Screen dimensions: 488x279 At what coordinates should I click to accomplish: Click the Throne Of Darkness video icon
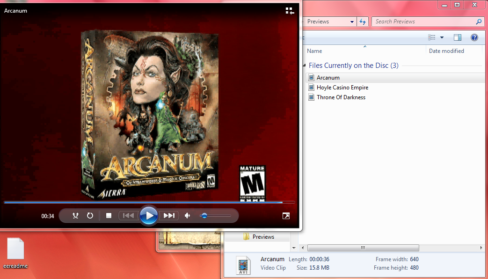point(311,97)
